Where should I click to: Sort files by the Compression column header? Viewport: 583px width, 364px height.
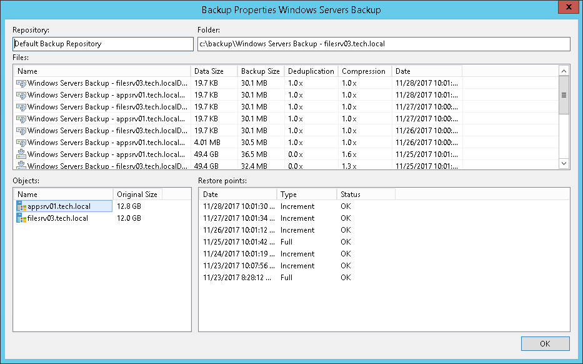(364, 71)
